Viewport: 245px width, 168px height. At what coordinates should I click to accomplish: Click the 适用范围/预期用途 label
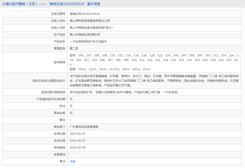pyautogui.click(x=53, y=92)
